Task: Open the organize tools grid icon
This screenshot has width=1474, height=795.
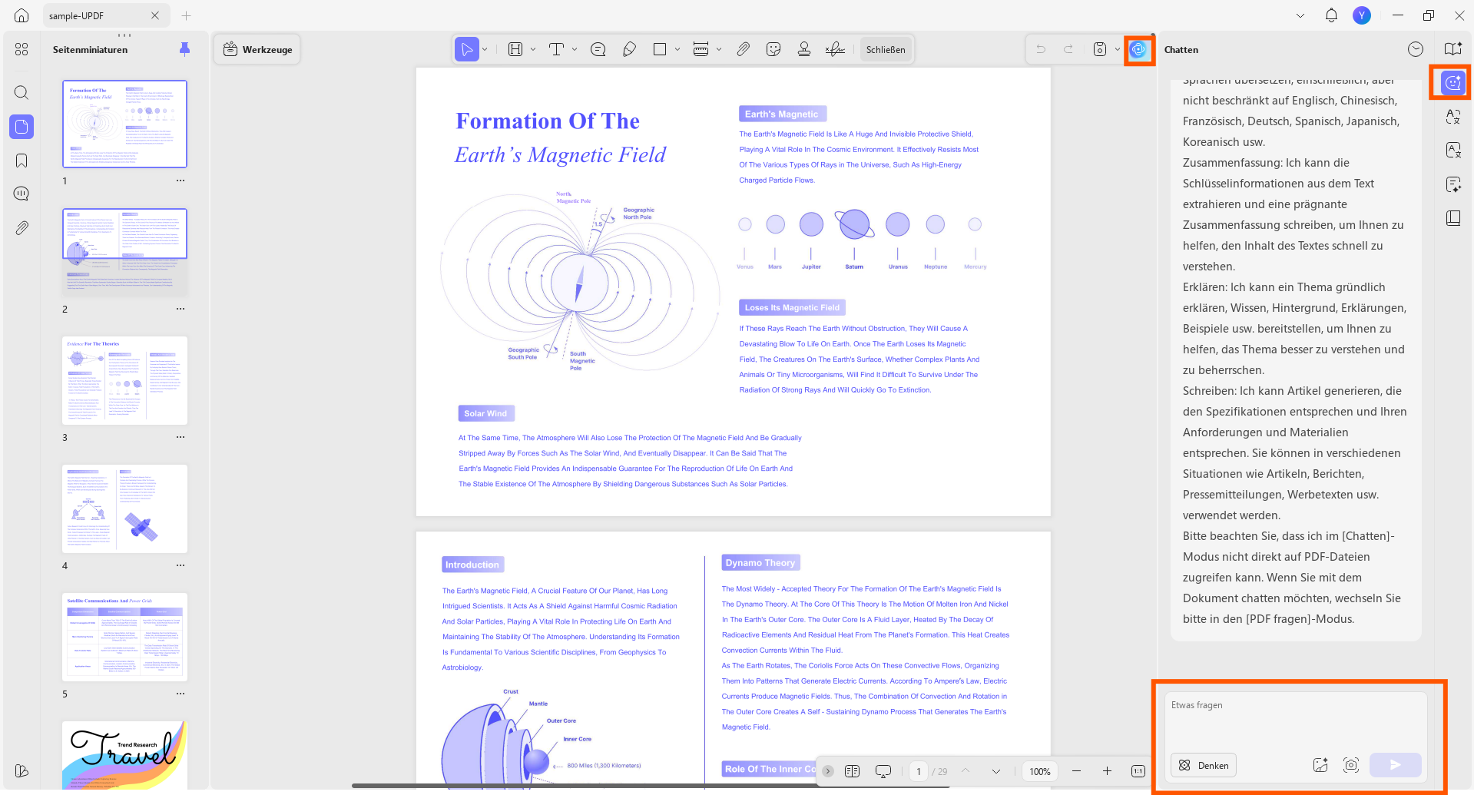Action: pos(22,49)
